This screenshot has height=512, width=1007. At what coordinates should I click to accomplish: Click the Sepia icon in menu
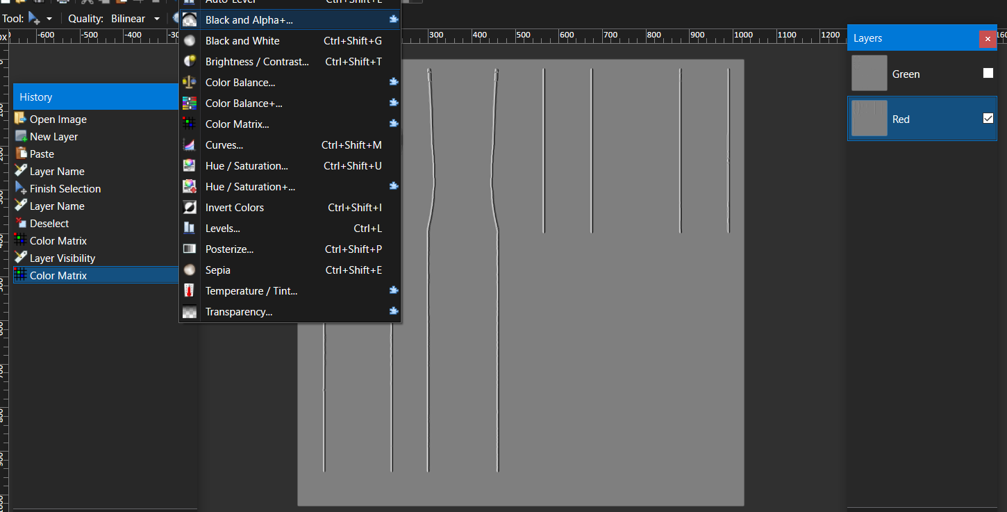point(189,270)
